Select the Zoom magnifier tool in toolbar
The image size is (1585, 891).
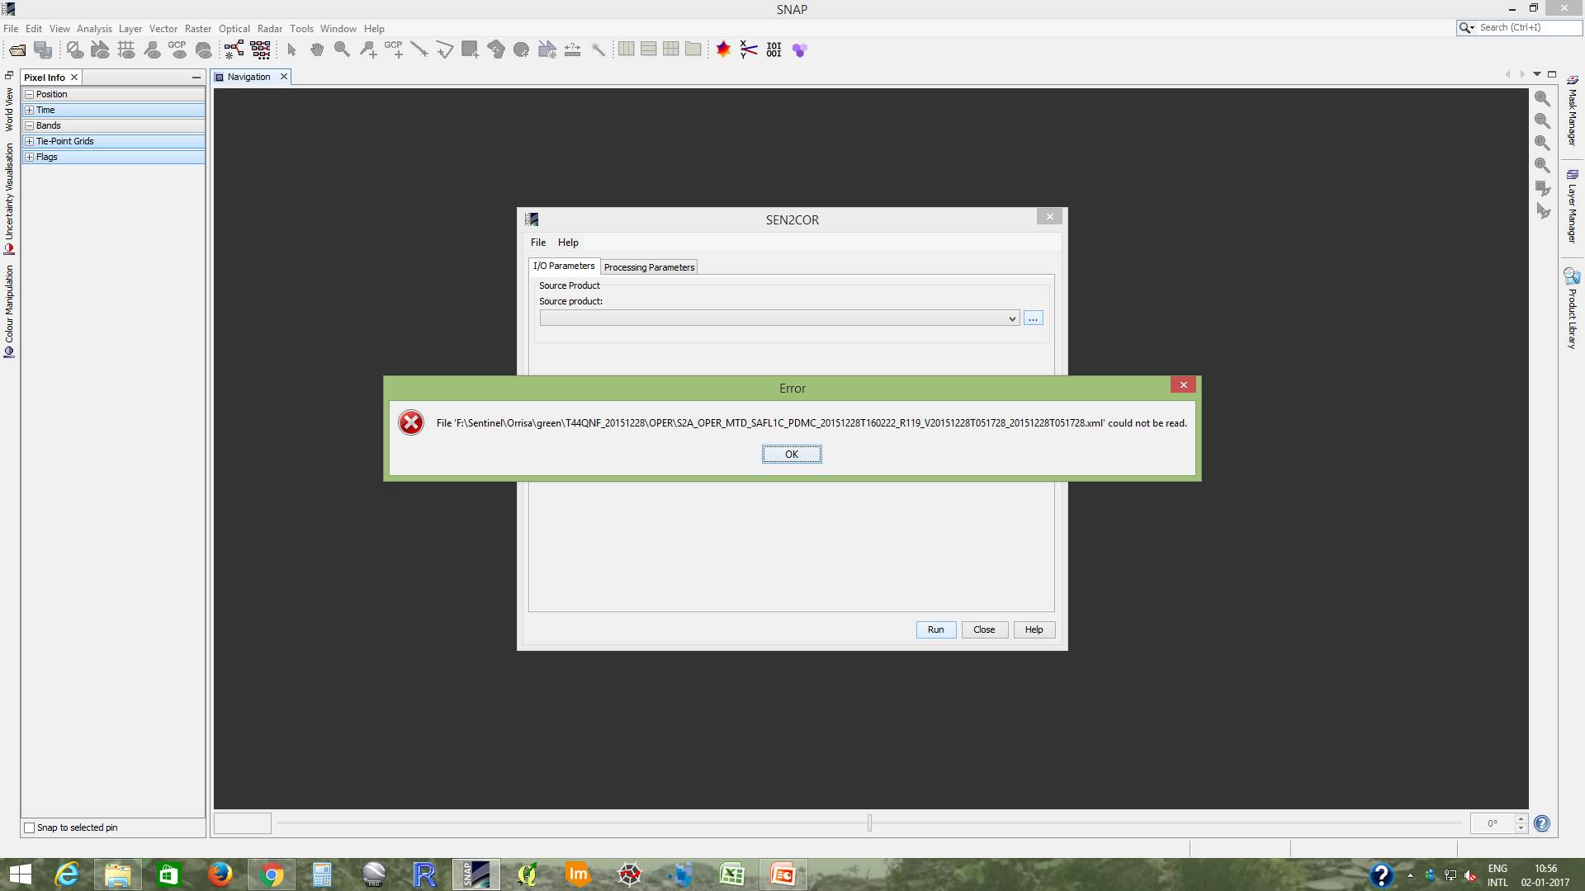(x=342, y=50)
